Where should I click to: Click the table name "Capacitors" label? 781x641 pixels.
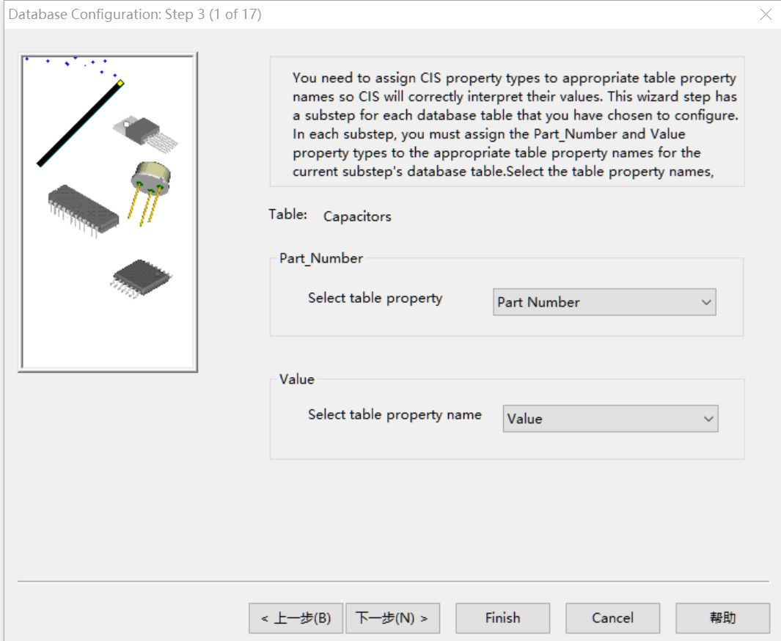click(356, 216)
